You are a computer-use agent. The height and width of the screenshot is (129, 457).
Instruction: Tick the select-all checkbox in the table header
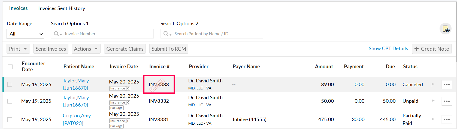pos(10,67)
